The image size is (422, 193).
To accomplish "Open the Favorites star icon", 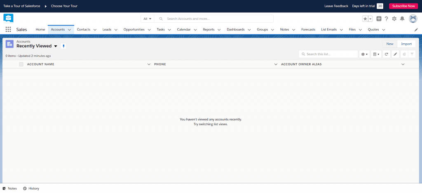I will [365, 19].
